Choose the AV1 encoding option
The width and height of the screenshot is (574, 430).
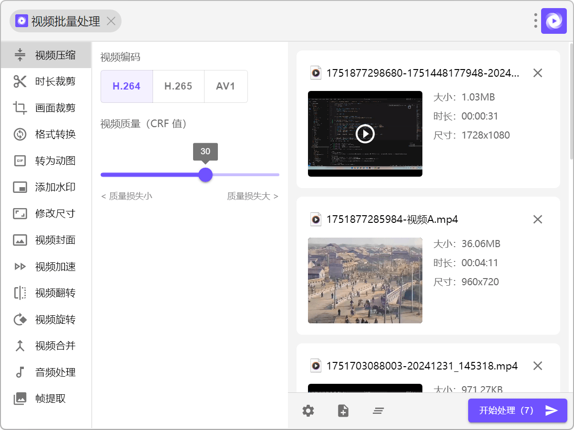pyautogui.click(x=225, y=86)
